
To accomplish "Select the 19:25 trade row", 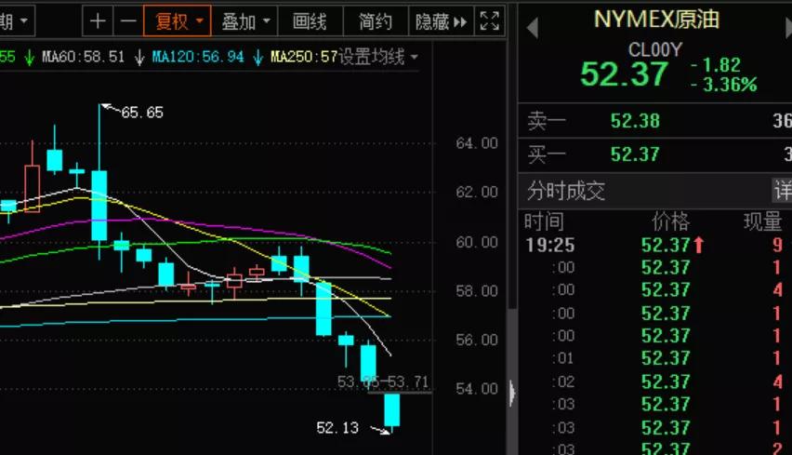I will click(655, 246).
